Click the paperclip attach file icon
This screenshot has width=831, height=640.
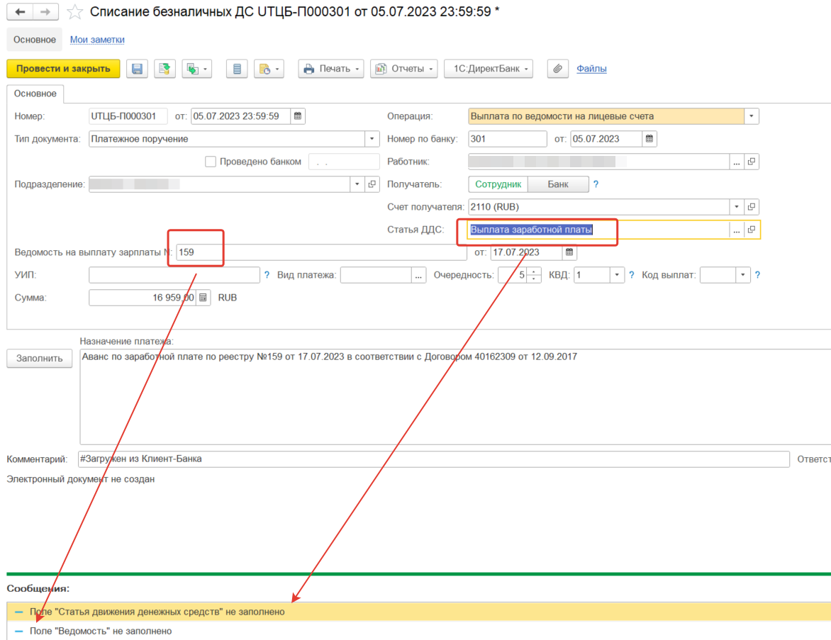tap(558, 69)
